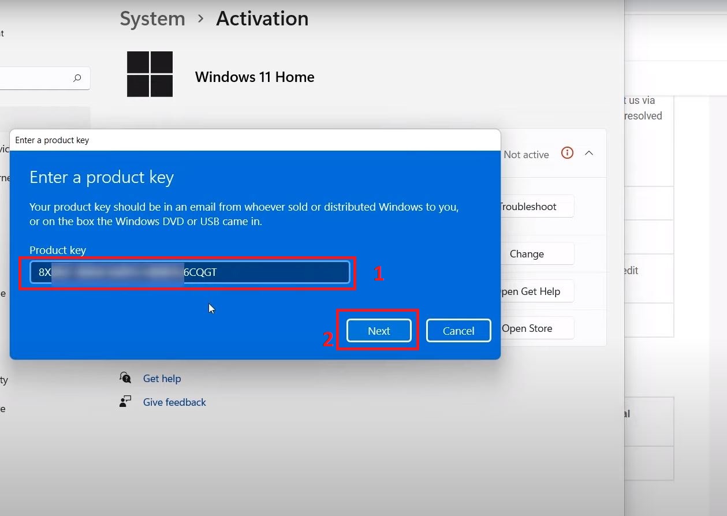Cancel the product key dialog
The height and width of the screenshot is (516, 727).
pyautogui.click(x=458, y=331)
